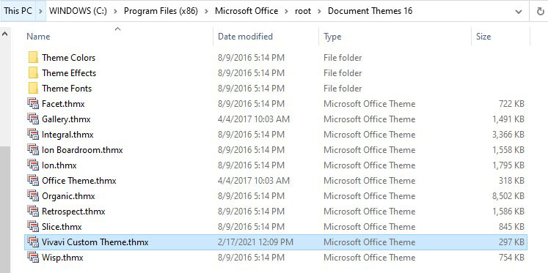Click the Slice.thmx file icon
Viewport: 548px width, 273px height.
click(x=33, y=226)
